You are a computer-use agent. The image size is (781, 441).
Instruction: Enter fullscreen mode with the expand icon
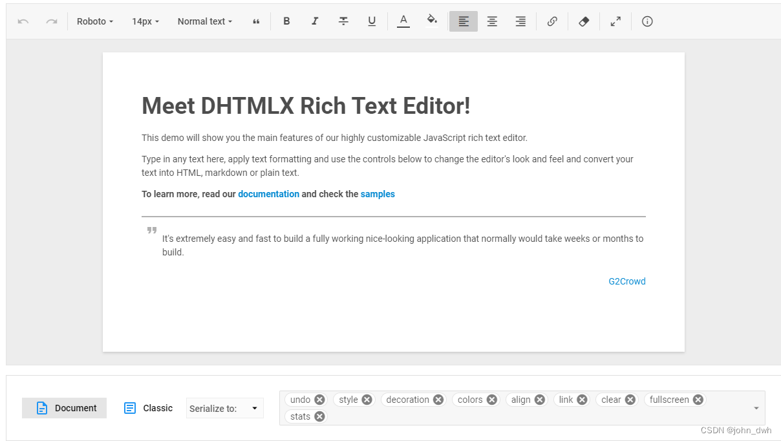[x=615, y=21]
